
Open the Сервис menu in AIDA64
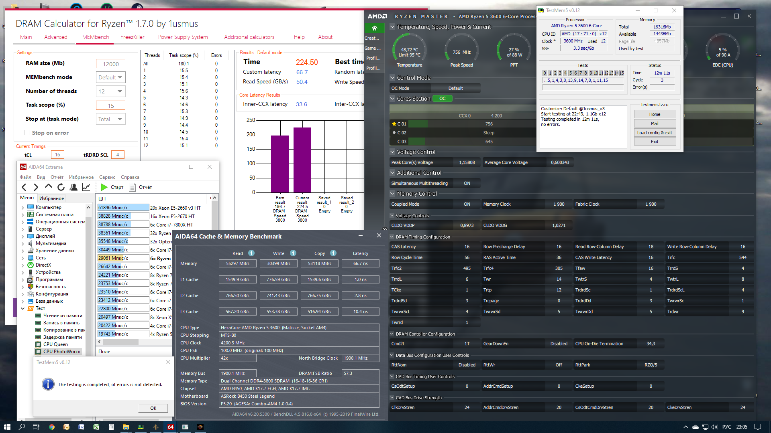click(x=107, y=177)
